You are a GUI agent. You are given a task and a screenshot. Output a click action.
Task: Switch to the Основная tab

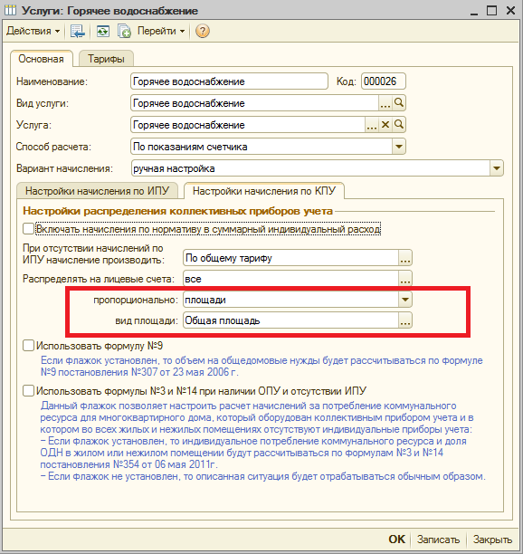click(x=41, y=59)
